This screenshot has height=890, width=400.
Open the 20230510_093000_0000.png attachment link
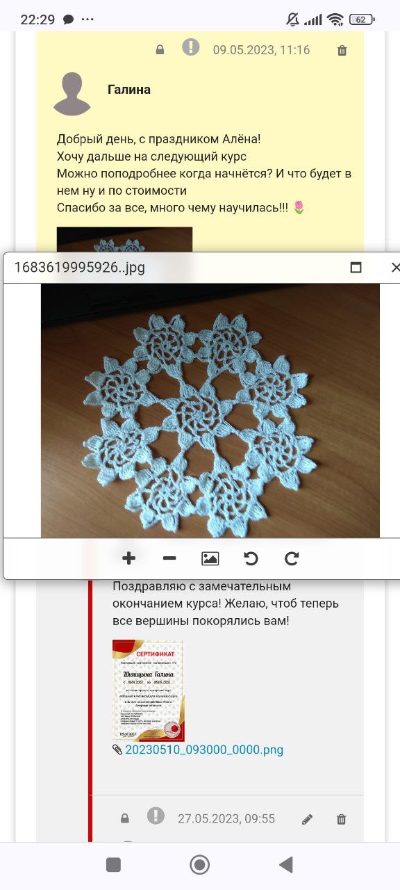204,750
